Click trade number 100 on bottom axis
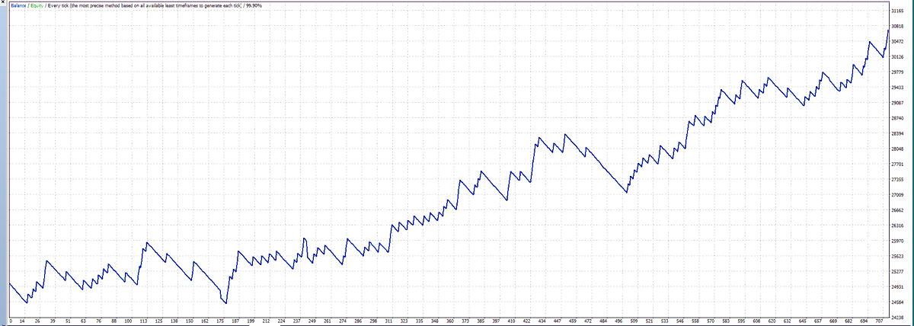The height and width of the screenshot is (326, 914). [x=128, y=321]
